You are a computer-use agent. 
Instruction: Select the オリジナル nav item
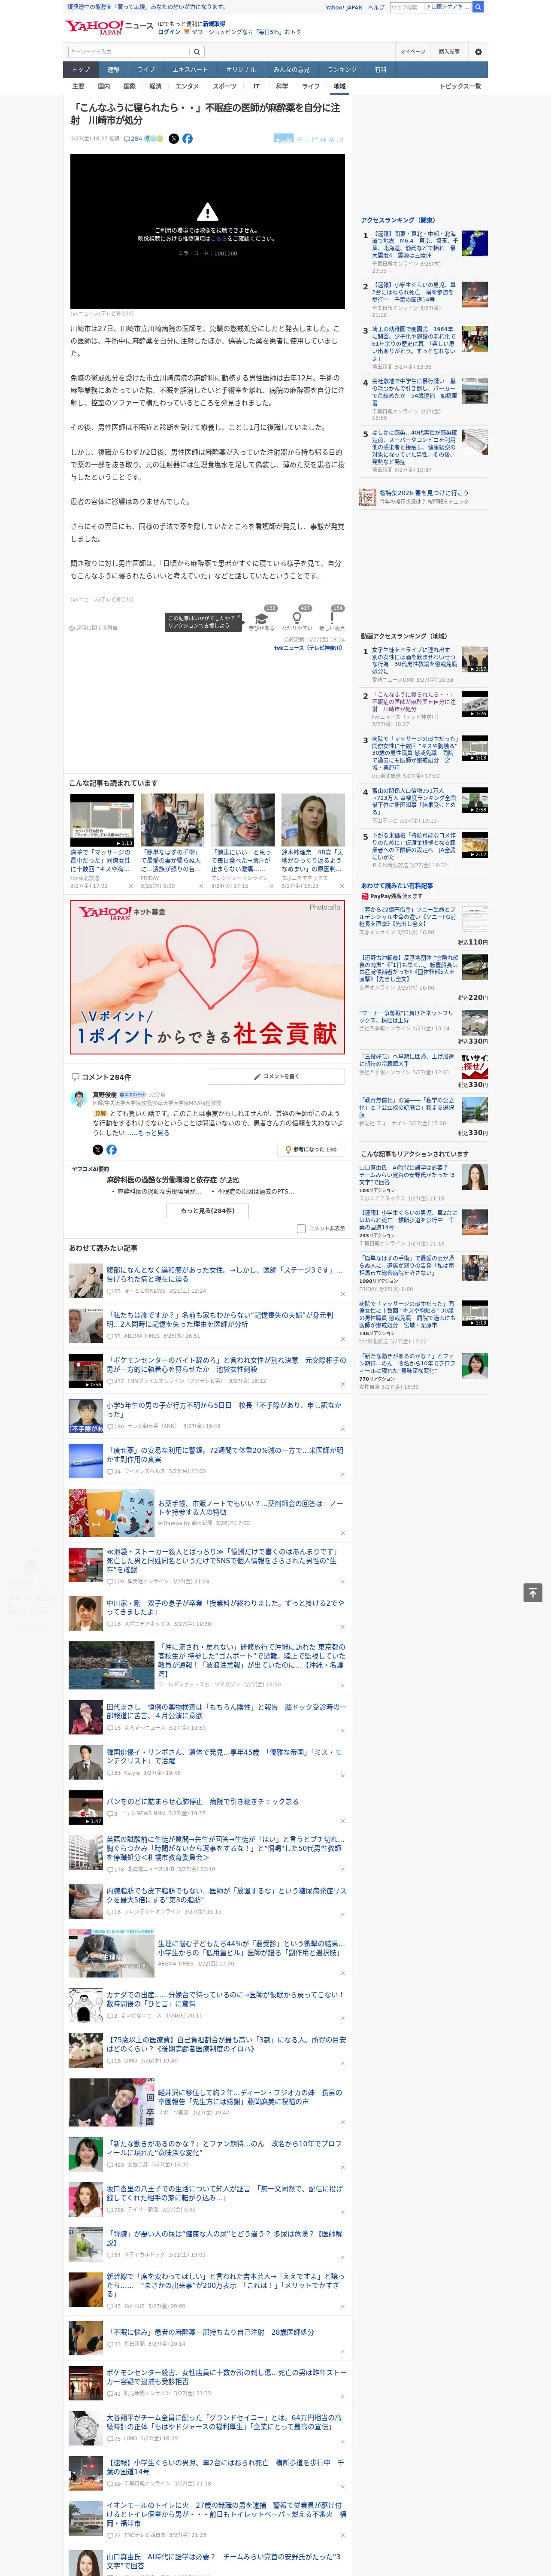click(241, 70)
